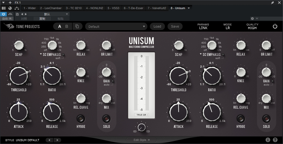Switch to the 1 - Wider tab
This screenshot has width=283, height=144.
coord(30,8)
